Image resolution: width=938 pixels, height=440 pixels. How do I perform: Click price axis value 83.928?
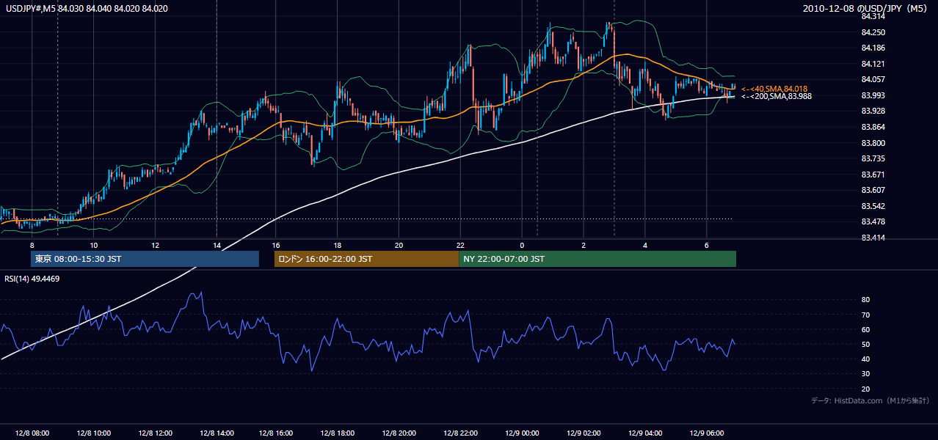pyautogui.click(x=873, y=111)
